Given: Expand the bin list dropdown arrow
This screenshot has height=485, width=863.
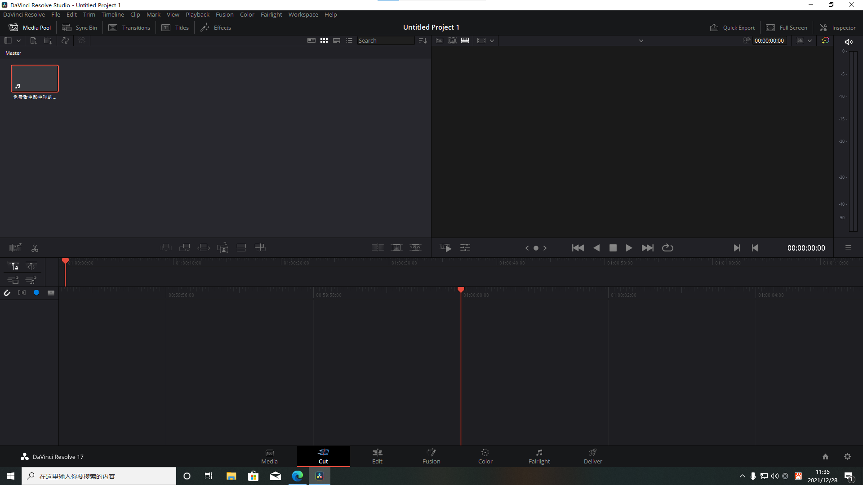Looking at the screenshot, I should click(18, 40).
